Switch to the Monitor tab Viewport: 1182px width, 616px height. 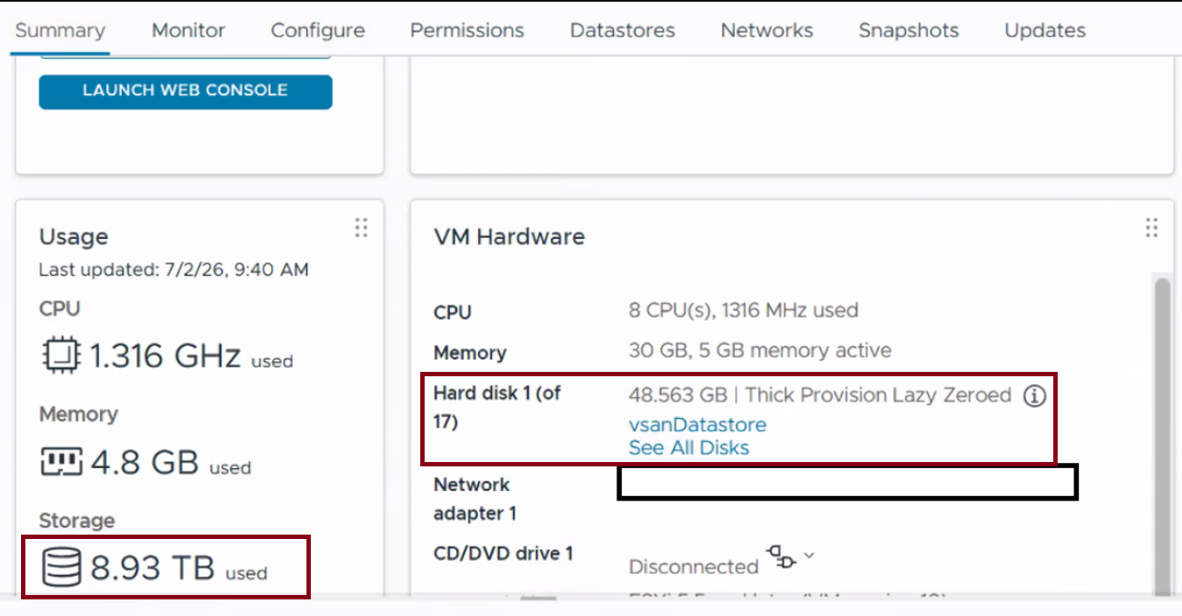coord(188,30)
